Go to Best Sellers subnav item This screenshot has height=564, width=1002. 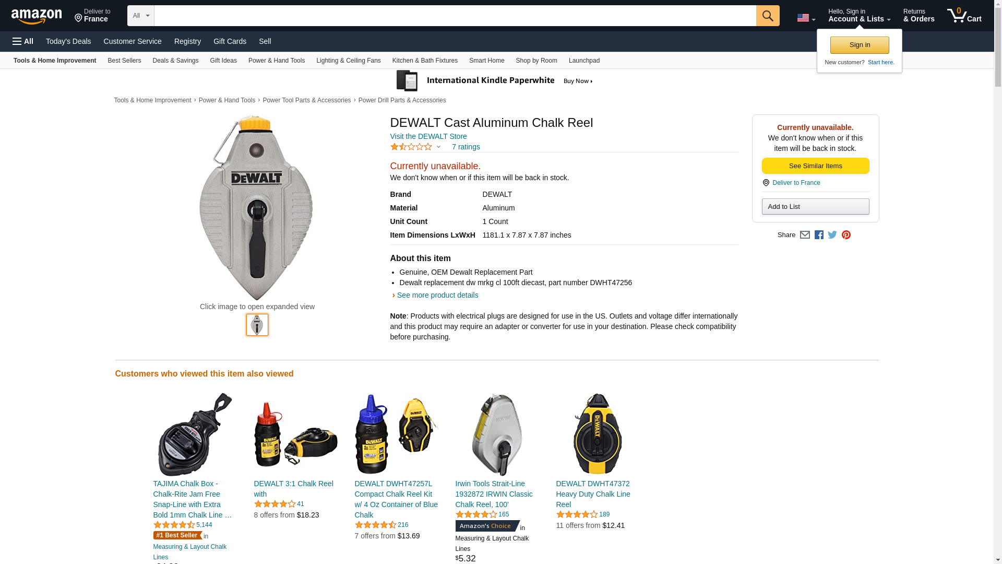click(124, 61)
